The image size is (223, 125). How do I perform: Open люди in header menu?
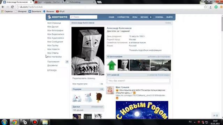pyautogui.click(x=111, y=17)
